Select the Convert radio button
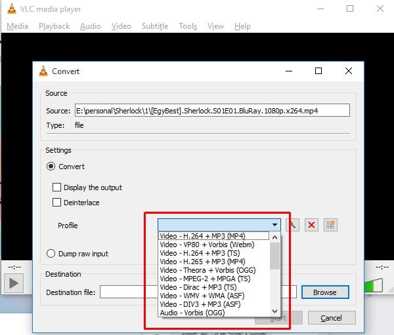This screenshot has height=335, width=394. (x=51, y=167)
